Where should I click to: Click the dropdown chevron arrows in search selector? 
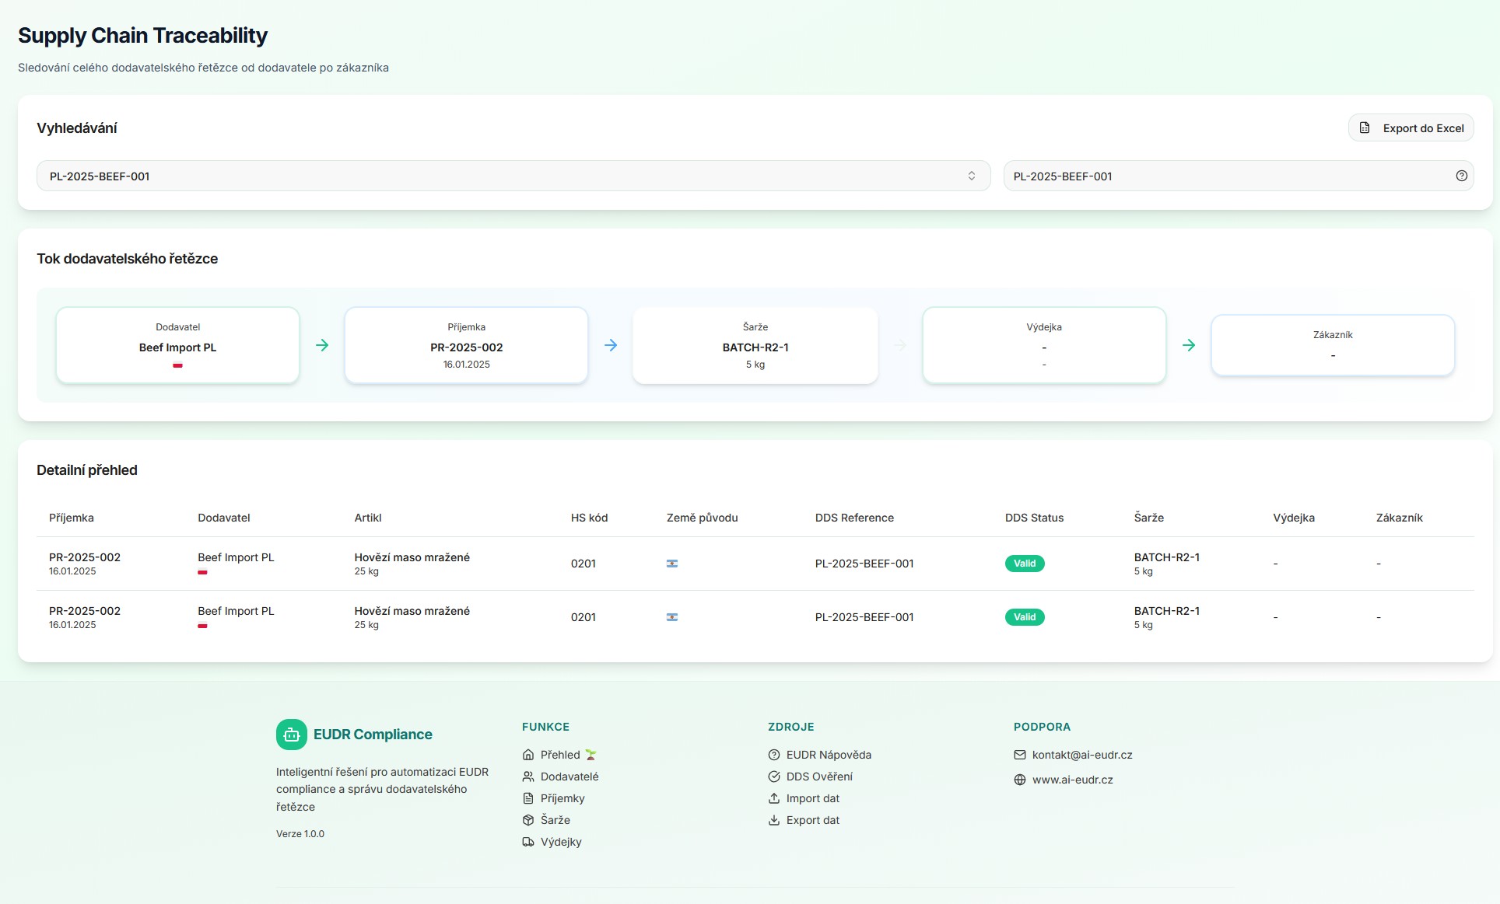[971, 176]
